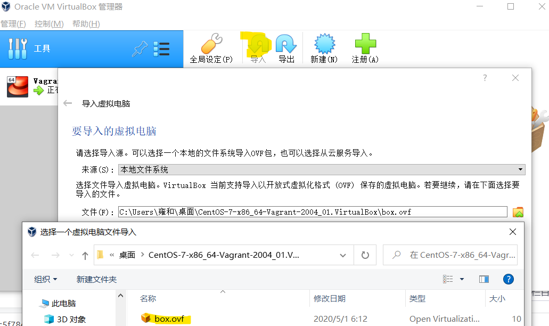549x326 pixels.
Task: Close the file selection dialog
Action: click(x=513, y=232)
